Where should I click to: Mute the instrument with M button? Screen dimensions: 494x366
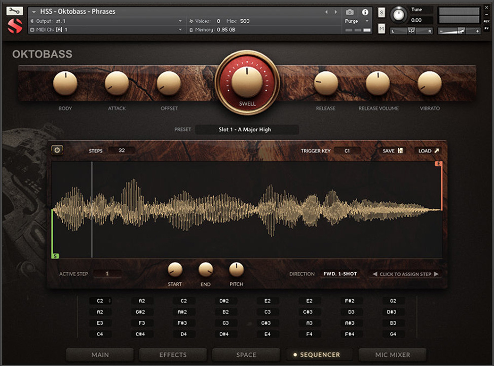[382, 29]
